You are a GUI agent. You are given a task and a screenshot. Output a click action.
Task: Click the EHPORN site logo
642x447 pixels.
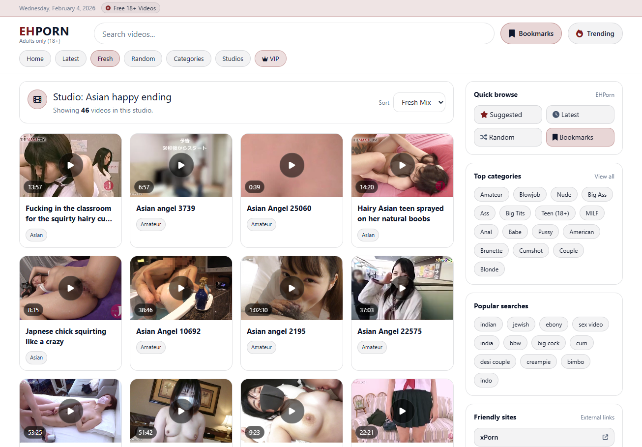point(44,31)
